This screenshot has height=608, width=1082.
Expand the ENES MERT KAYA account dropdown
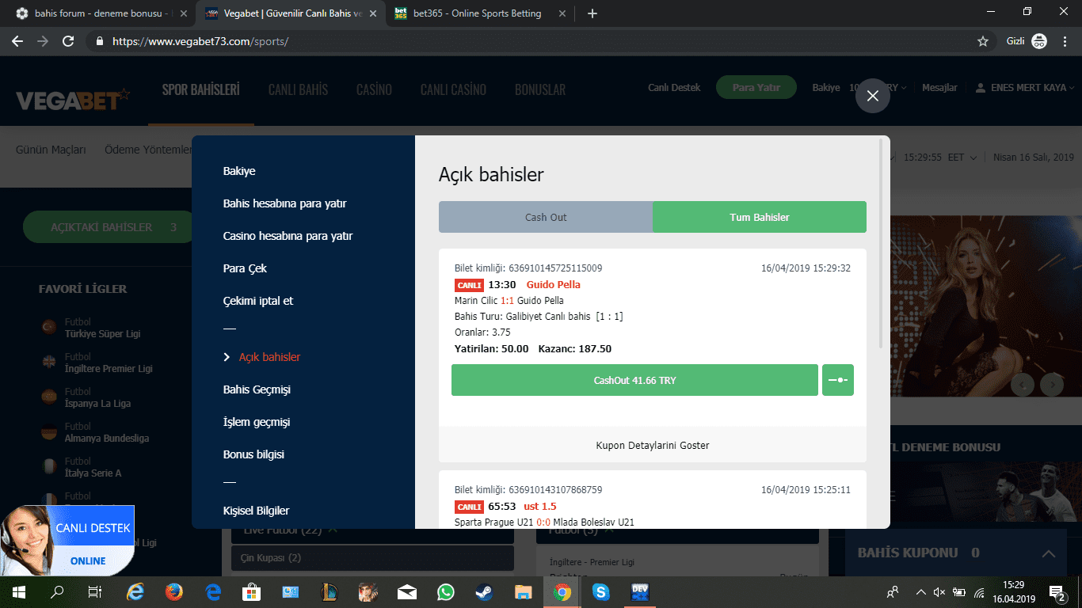pyautogui.click(x=1025, y=88)
